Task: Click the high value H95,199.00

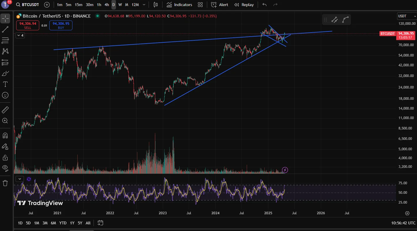Action: click(136, 16)
